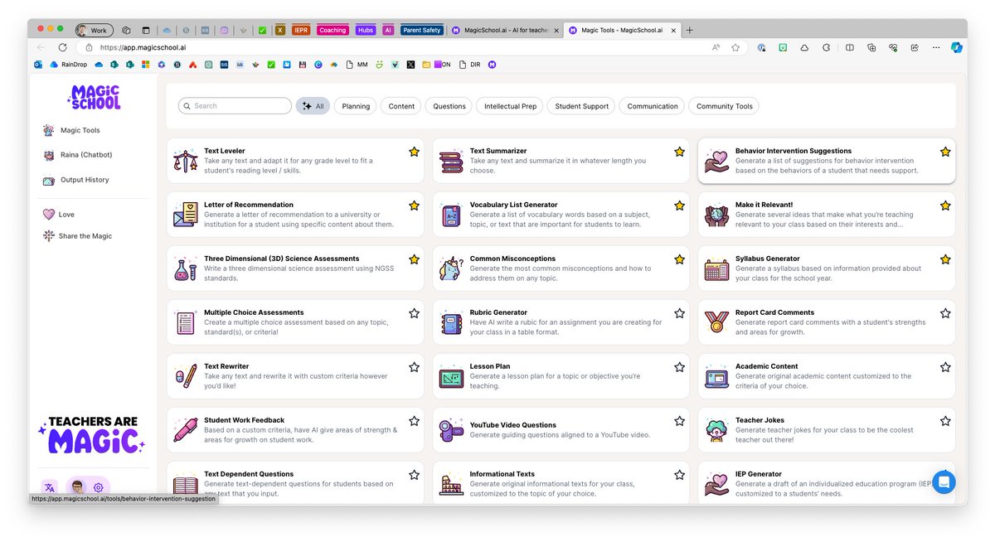
Task: Click Report Card Comments medal icon
Action: coord(716,322)
